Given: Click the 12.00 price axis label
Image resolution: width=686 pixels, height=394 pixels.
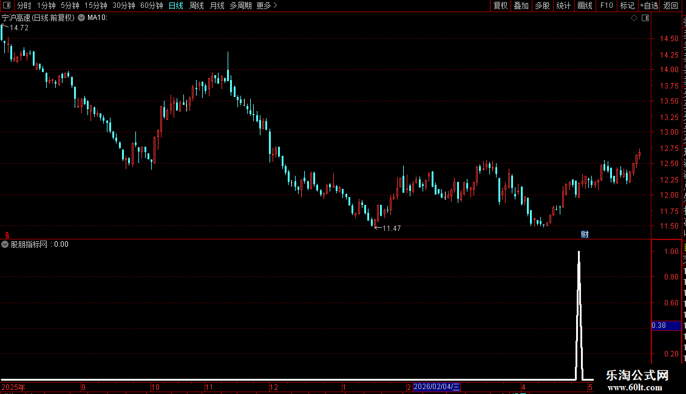Looking at the screenshot, I should click(669, 195).
